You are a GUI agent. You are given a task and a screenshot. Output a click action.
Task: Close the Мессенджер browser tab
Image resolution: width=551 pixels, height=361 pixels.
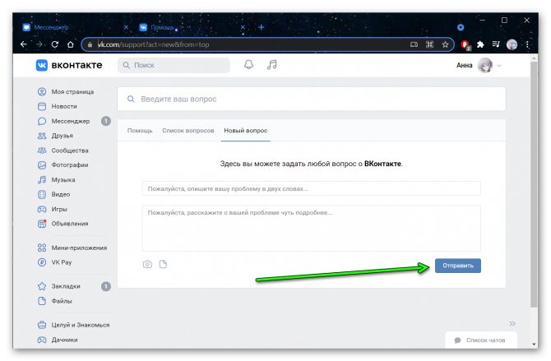pos(126,27)
